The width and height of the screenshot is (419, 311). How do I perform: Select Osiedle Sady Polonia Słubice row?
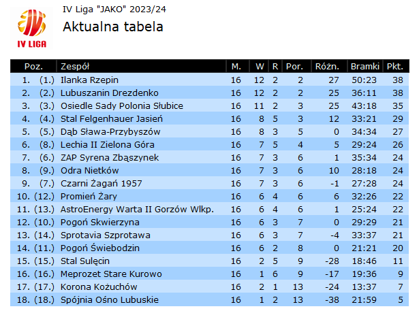coord(210,105)
